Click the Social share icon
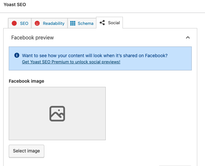 point(102,23)
